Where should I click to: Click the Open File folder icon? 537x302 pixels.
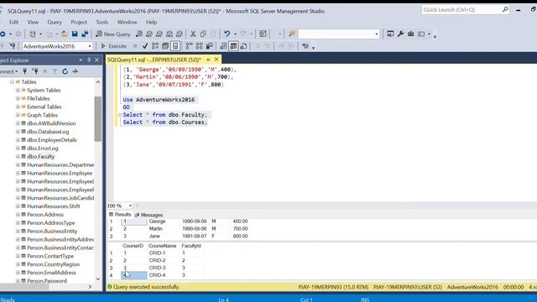(65, 34)
